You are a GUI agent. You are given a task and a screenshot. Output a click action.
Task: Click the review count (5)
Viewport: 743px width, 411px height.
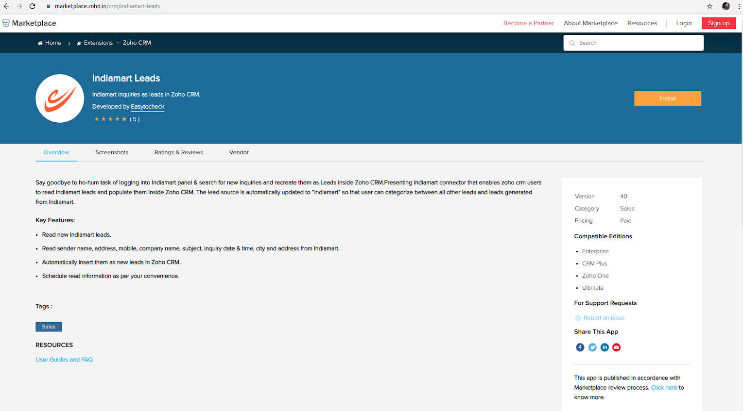tap(135, 119)
